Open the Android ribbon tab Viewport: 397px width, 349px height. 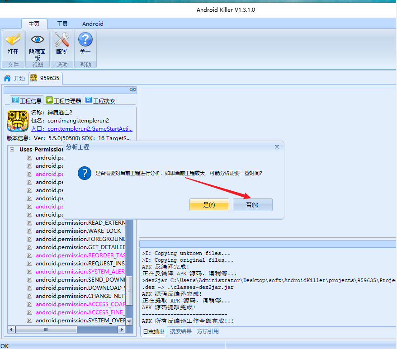(x=93, y=24)
